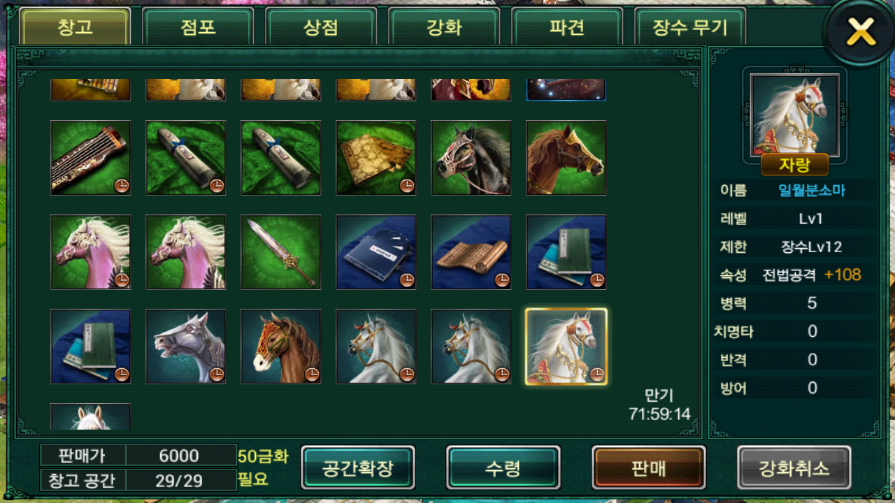Pick the black horse with red bridle
This screenshot has height=503, width=895.
471,158
